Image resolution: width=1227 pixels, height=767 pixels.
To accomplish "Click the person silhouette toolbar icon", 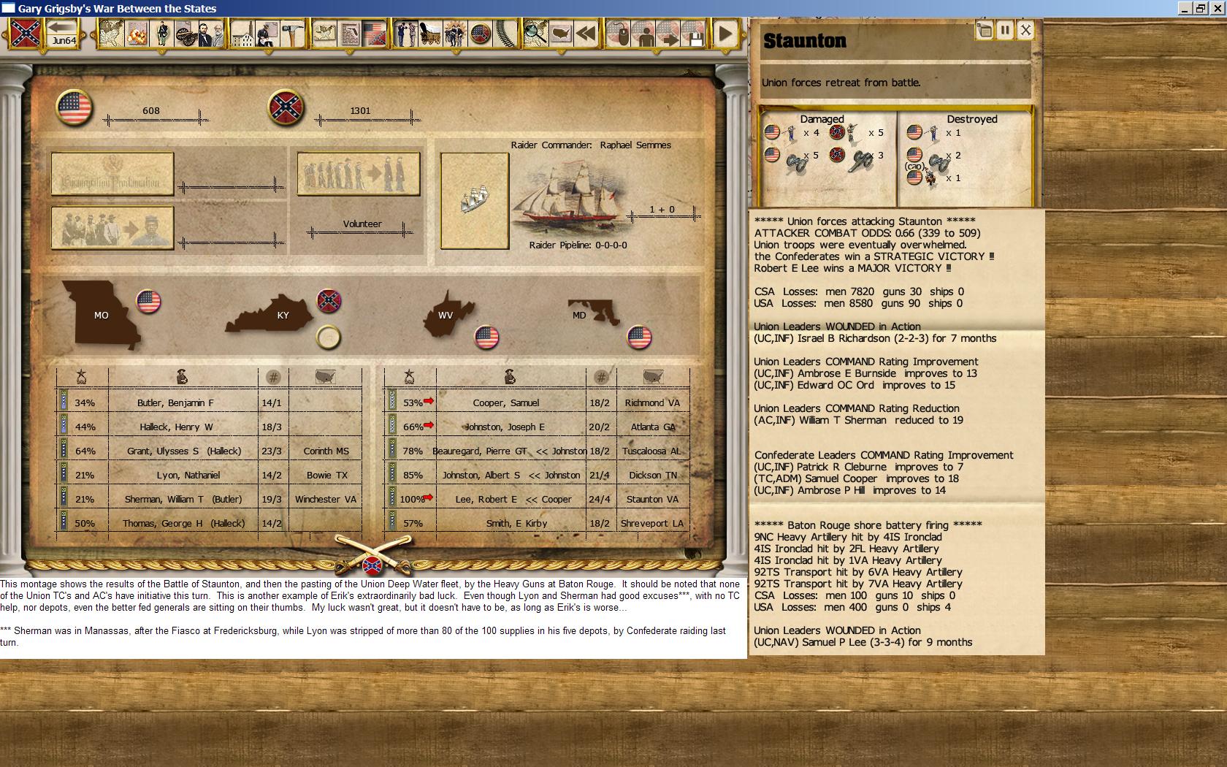I will pos(644,34).
